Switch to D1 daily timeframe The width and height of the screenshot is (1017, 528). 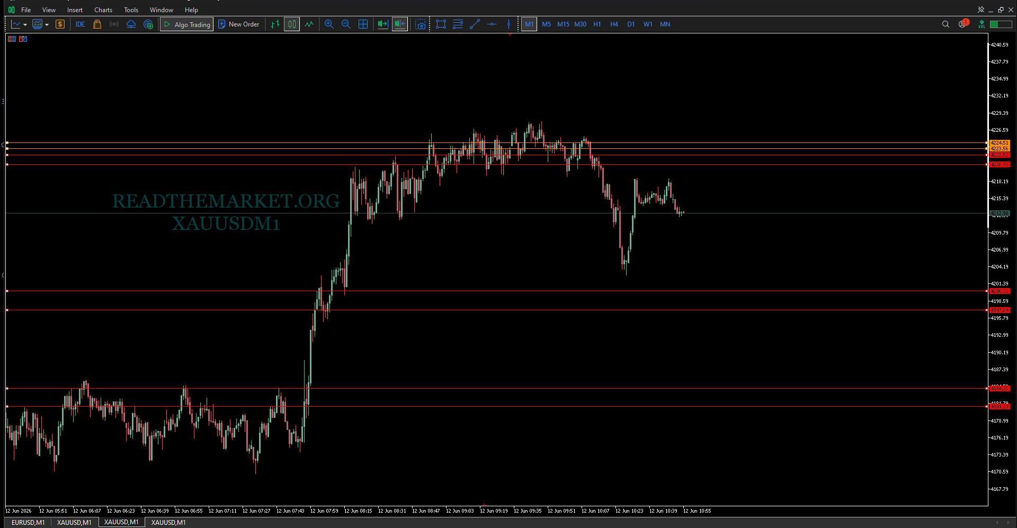pos(631,24)
